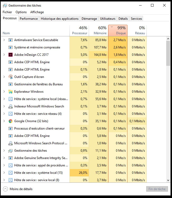The width and height of the screenshot is (172, 198).
Task: Expand Adobe Genuine Software Integrity Se... row
Action: click(4, 158)
